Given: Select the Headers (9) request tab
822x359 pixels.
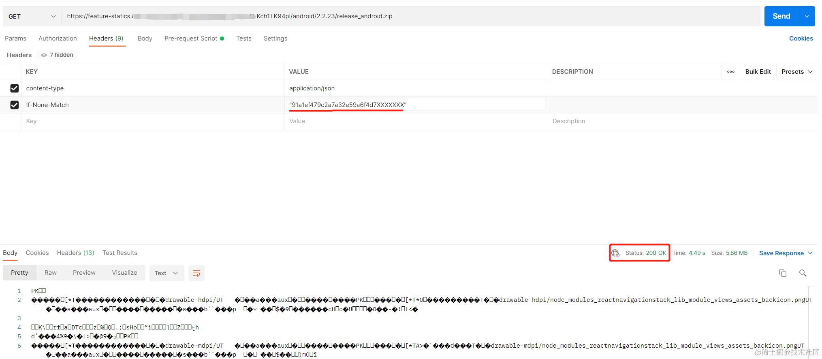Looking at the screenshot, I should 106,38.
